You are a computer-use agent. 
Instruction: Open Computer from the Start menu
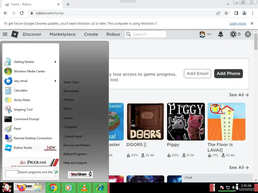coord(70,127)
